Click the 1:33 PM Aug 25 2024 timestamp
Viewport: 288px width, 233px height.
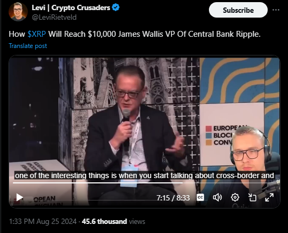click(x=43, y=221)
